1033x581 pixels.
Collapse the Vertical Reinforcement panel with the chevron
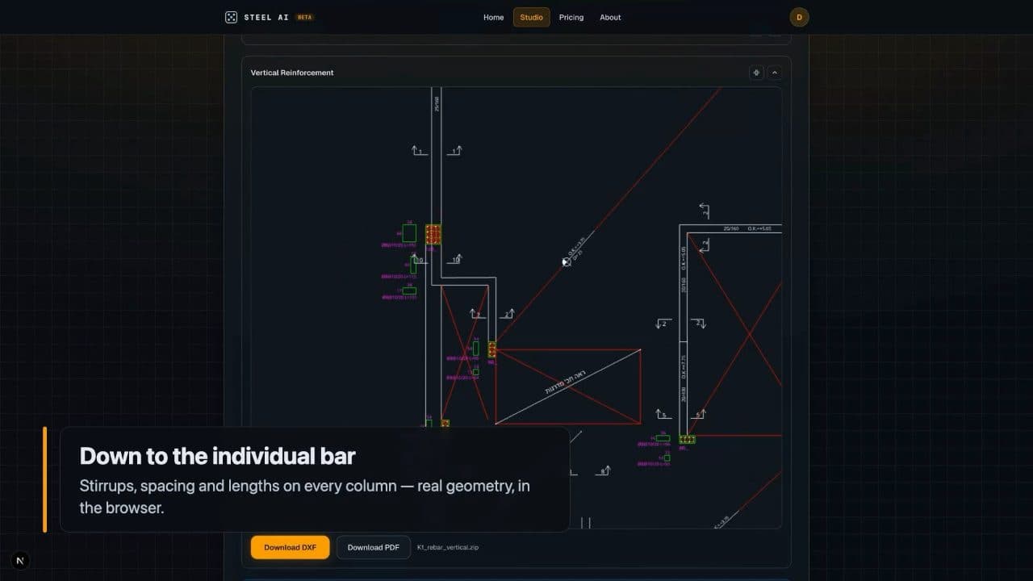775,73
